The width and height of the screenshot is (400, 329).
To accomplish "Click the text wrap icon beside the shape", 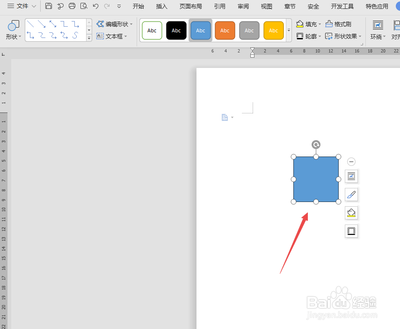I will 351,176.
